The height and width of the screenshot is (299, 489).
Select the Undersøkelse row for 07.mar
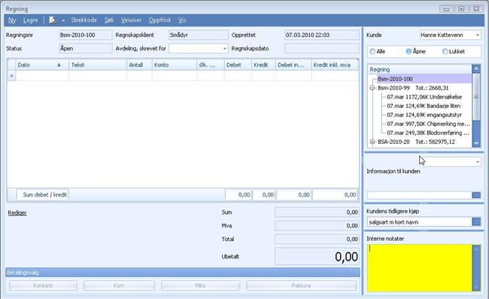[424, 97]
